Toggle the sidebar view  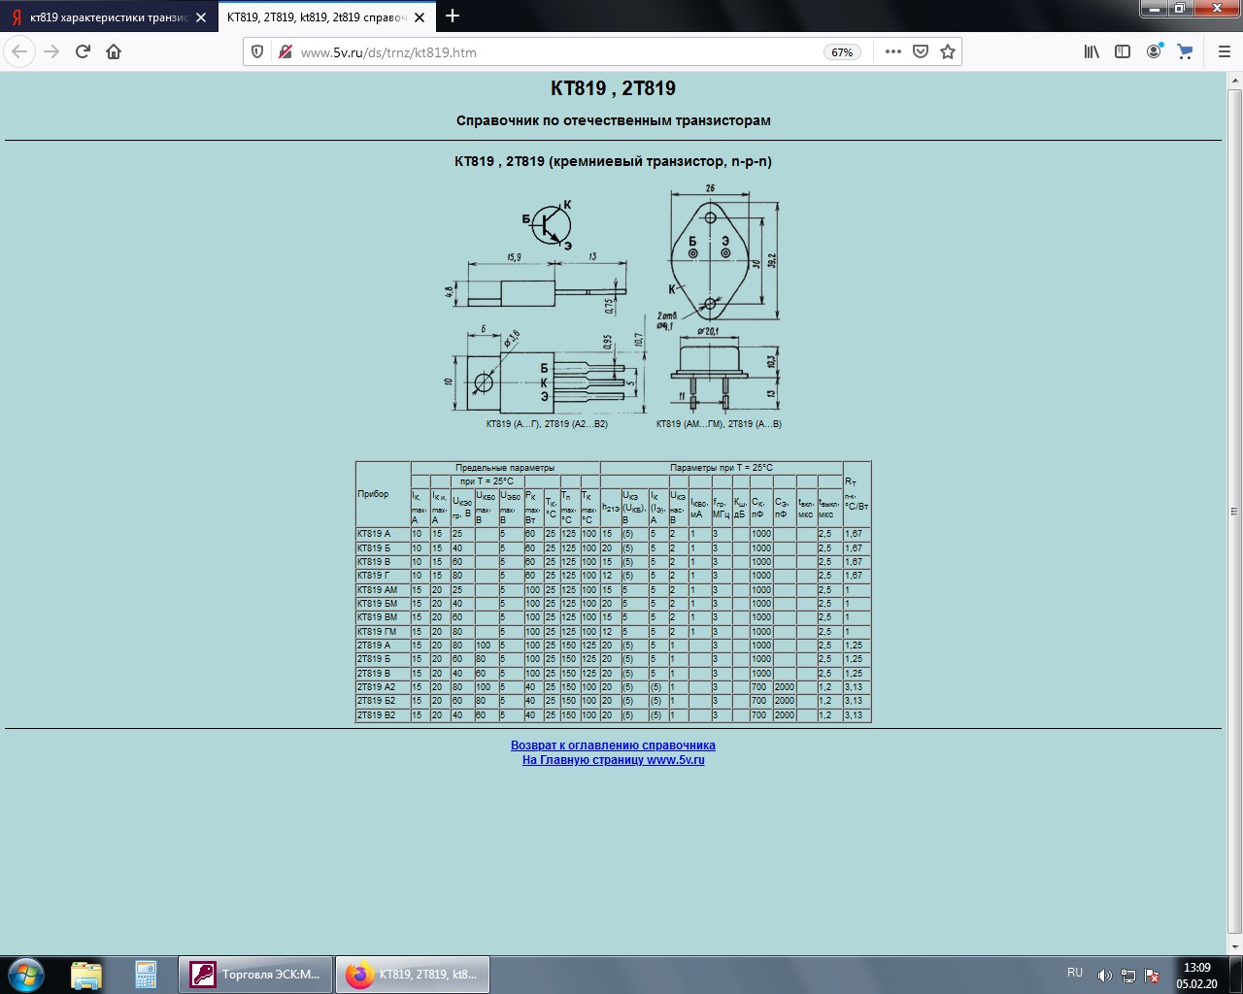[x=1123, y=52]
